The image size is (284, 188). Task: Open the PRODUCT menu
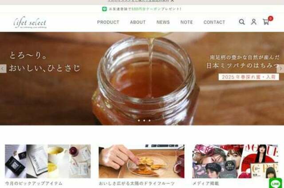pyautogui.click(x=108, y=22)
